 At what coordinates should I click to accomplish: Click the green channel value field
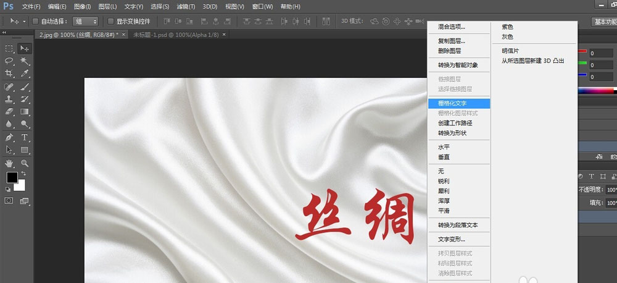click(601, 65)
